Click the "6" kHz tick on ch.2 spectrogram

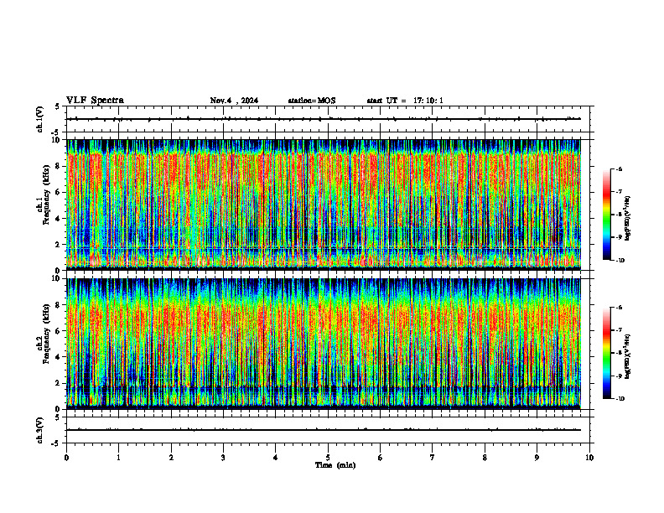coord(58,331)
